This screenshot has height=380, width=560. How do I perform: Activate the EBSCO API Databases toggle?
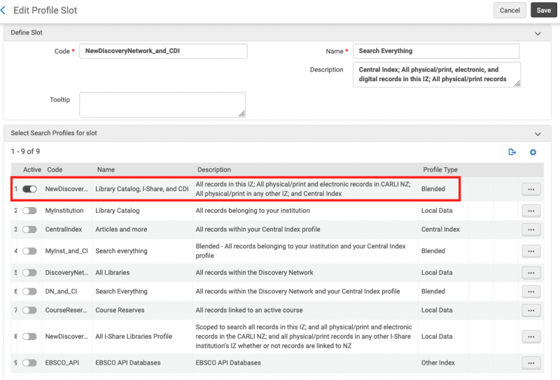[x=29, y=363]
